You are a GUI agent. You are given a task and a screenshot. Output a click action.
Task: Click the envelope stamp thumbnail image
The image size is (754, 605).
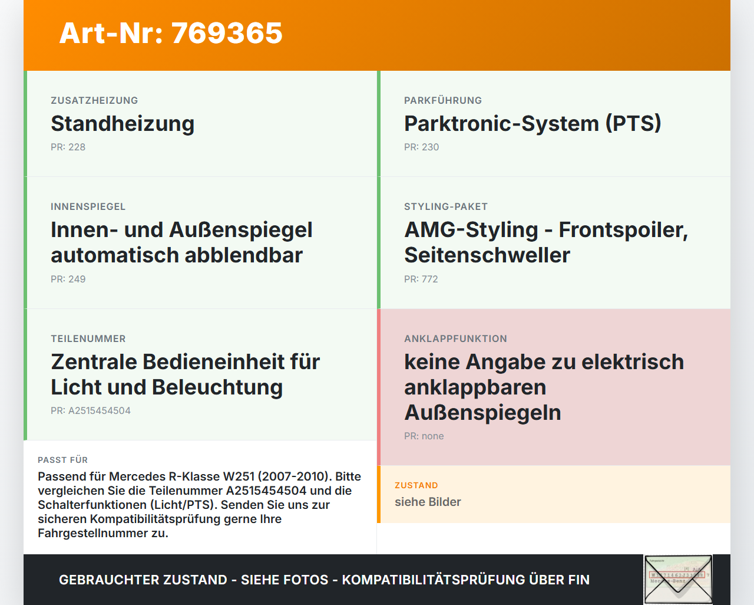pos(678,580)
